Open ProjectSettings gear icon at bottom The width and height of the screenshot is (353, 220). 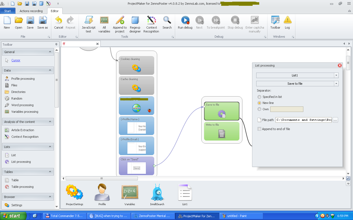click(x=74, y=193)
